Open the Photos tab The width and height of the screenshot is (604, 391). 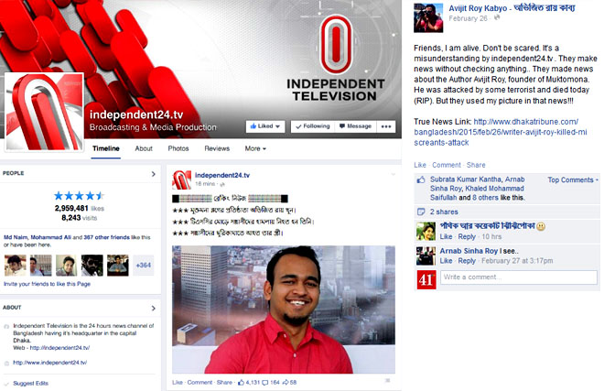(178, 148)
